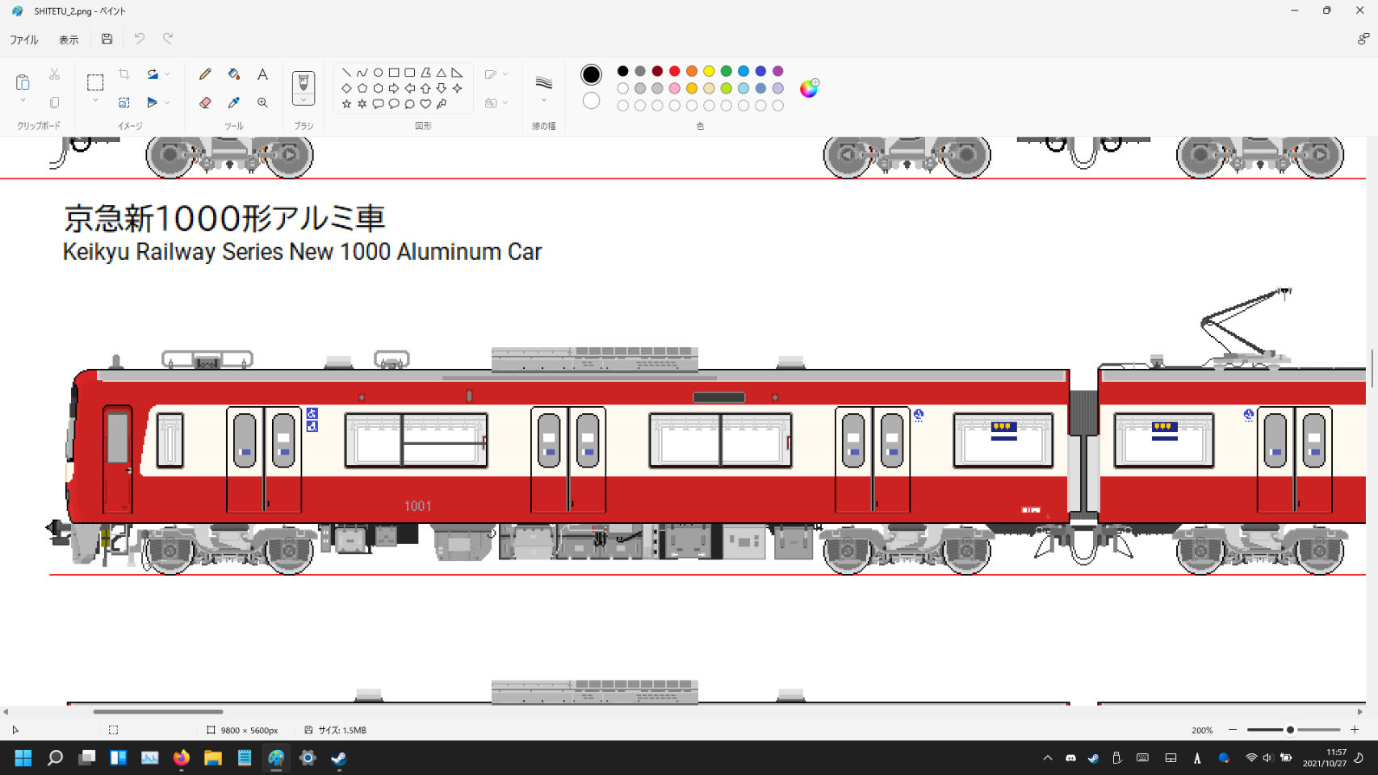Open the 表示 menu
Viewport: 1378px width, 775px height.
(69, 40)
